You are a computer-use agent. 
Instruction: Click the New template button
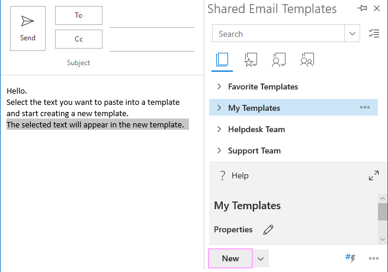230,258
